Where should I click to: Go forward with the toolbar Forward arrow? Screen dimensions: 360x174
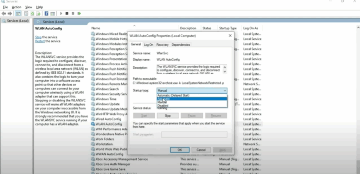pyautogui.click(x=9, y=14)
